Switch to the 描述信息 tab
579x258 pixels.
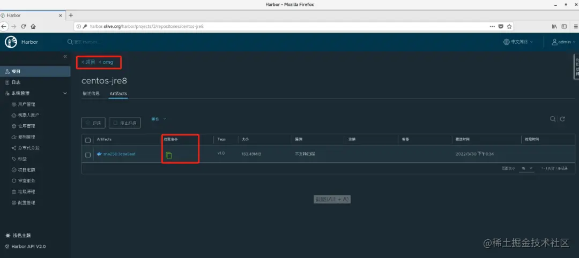point(91,94)
